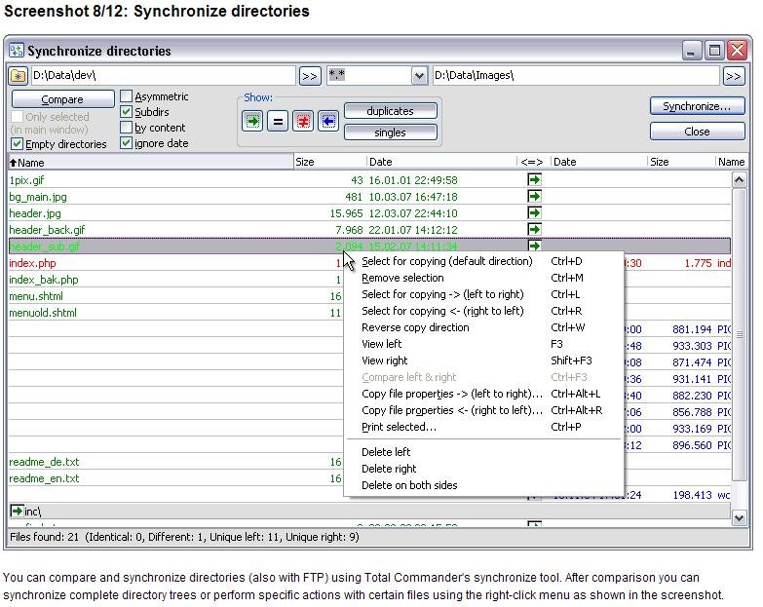
Task: Open the file mask *.* dropdown
Action: (419, 76)
